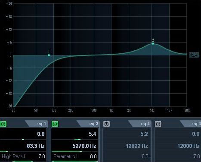The height and width of the screenshot is (162, 201).
Task: Click the eq 1 frequency 83.3 Hz field
Action: point(36,146)
